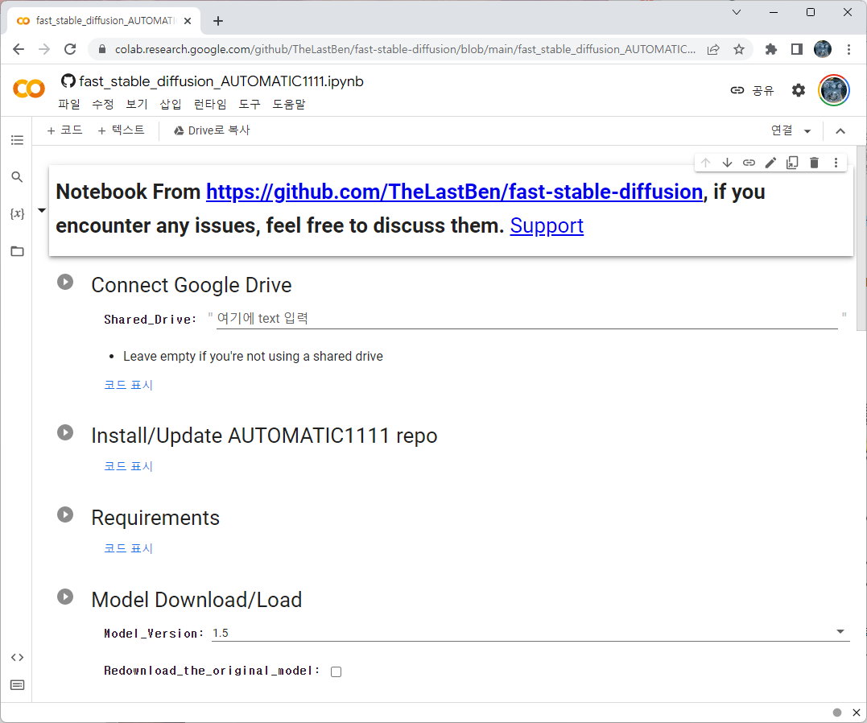Open the files folder sidebar icon
This screenshot has height=723, width=867.
17,251
